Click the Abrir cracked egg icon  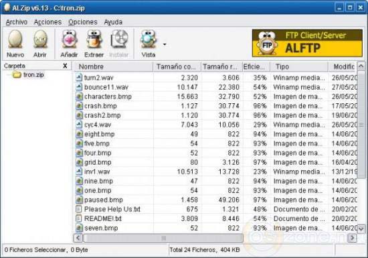(x=40, y=40)
